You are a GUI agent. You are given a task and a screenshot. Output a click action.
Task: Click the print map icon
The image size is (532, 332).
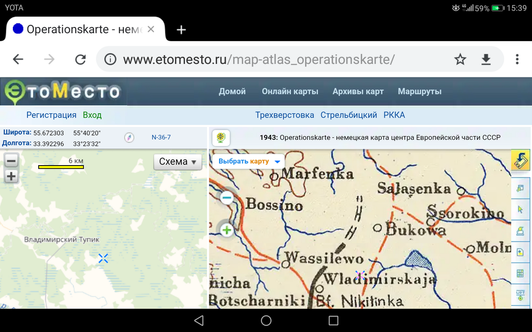520,231
